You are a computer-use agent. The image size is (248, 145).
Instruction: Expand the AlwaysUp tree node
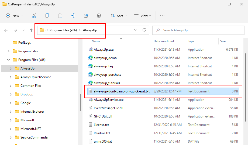click(11, 68)
